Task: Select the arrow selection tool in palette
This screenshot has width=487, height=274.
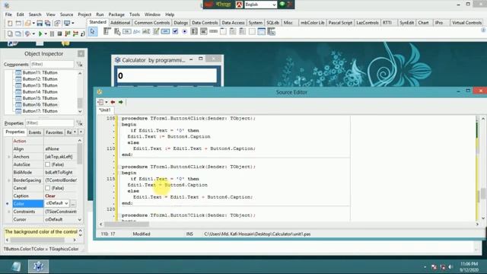Action: 93,31
